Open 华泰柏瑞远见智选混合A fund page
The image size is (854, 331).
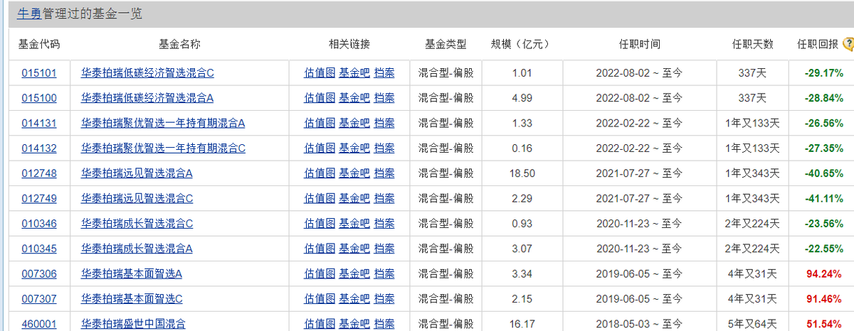[137, 173]
